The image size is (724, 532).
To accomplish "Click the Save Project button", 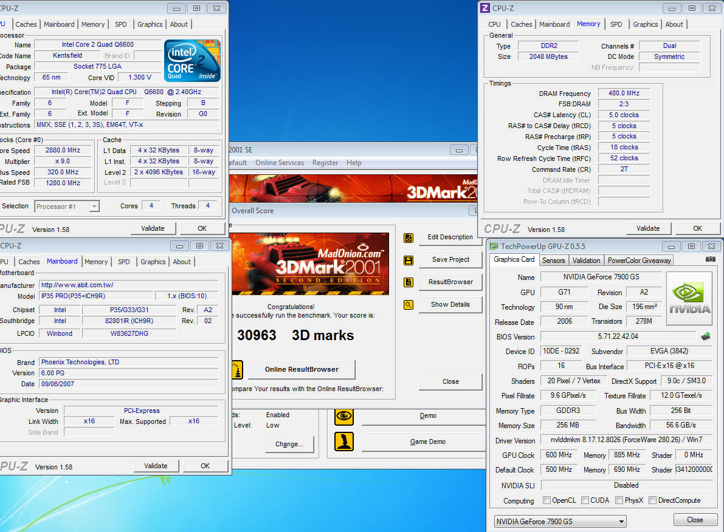I will [x=450, y=260].
